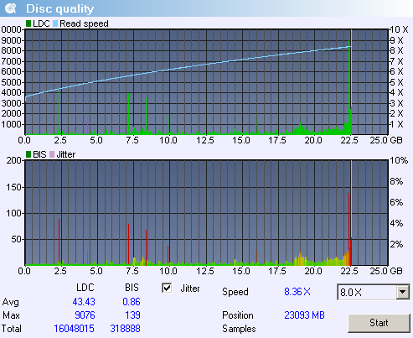Click the BIS Total value 318888

125,329
